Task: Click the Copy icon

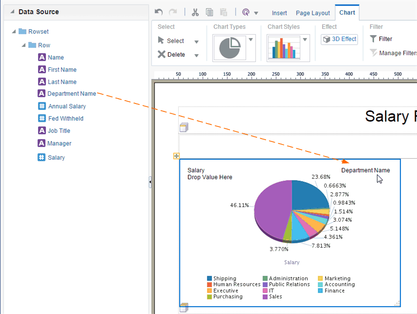Action: [x=210, y=13]
